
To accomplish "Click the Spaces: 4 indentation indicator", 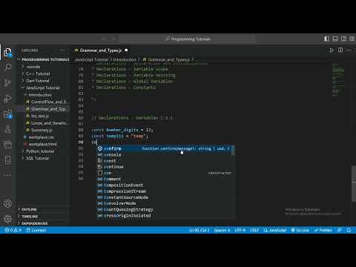I will point(222,230).
